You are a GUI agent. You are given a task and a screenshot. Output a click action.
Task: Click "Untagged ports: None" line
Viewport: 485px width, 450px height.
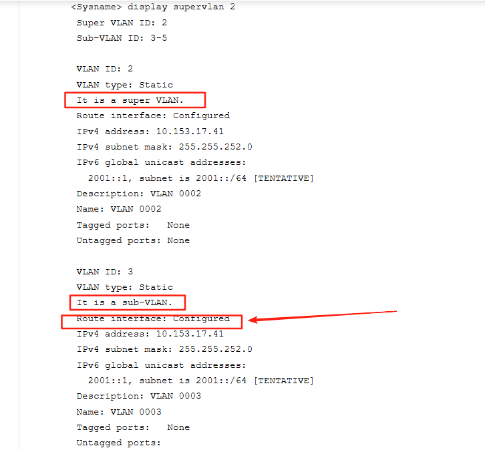(x=133, y=240)
